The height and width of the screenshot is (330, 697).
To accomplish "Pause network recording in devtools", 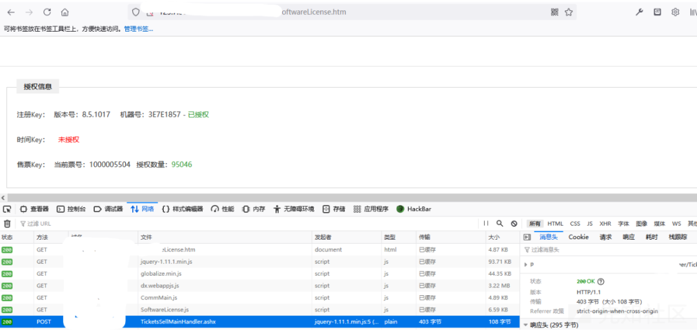I will coord(486,224).
